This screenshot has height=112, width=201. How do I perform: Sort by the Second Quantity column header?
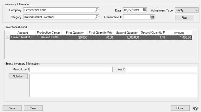[127, 33]
